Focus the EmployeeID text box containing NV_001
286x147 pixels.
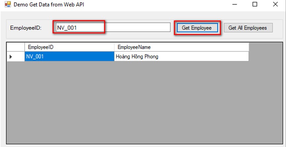pos(113,27)
